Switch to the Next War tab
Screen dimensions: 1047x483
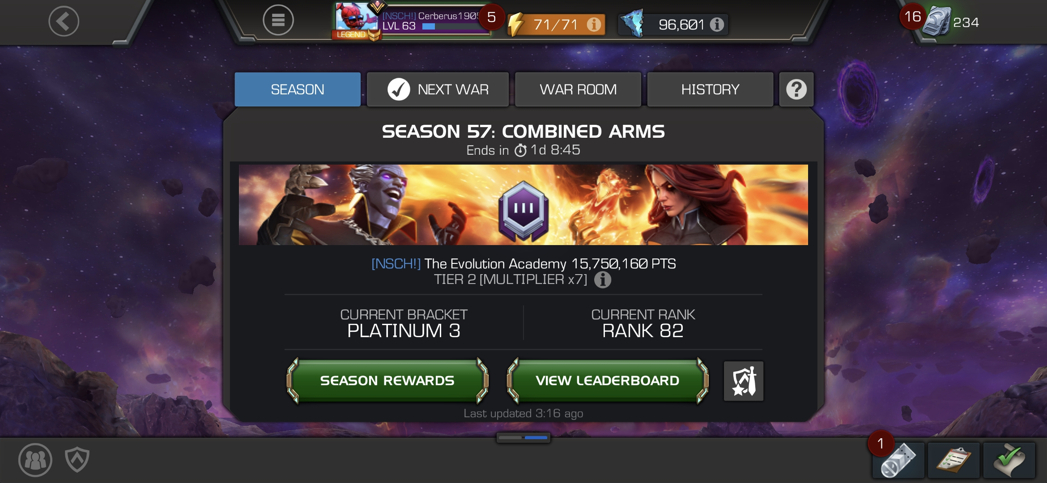coord(438,89)
